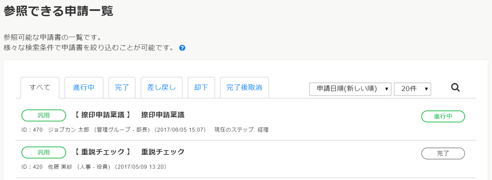Click the 汎用 badge on request 470
The image size is (492, 180).
(x=44, y=115)
